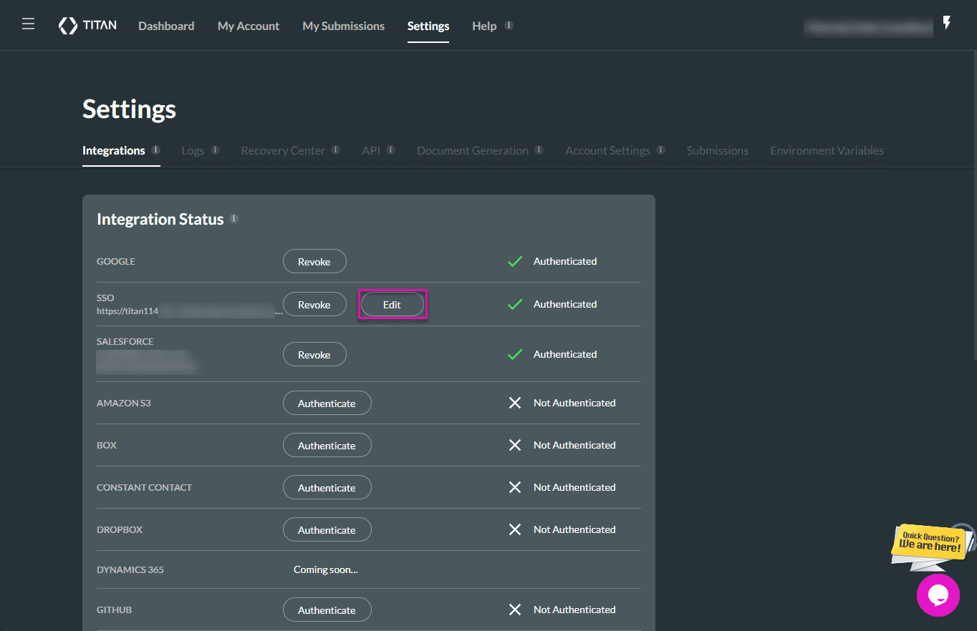This screenshot has width=977, height=631.
Task: Click the X icon beside Amazon S3 status
Action: tap(515, 403)
